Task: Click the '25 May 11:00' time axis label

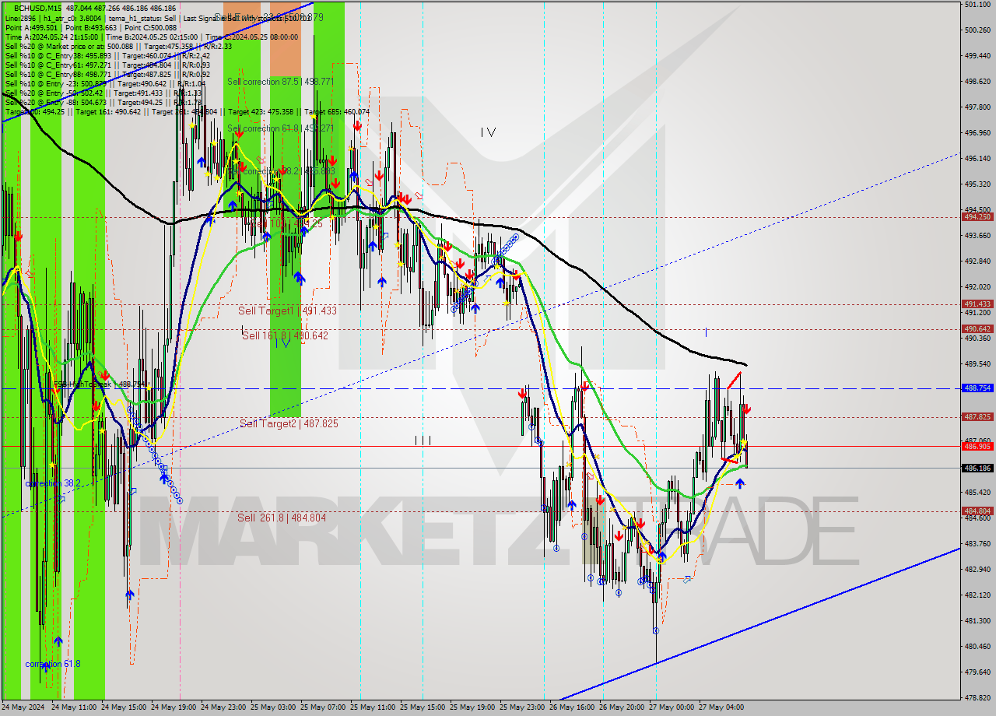Action: (374, 707)
